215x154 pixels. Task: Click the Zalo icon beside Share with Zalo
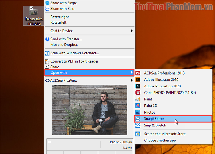47,9
